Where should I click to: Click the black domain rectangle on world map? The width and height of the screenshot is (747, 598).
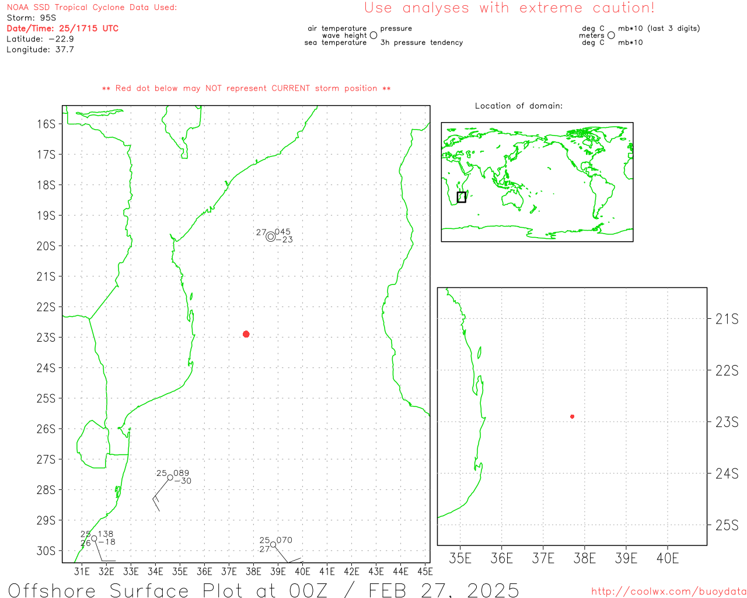(x=461, y=197)
